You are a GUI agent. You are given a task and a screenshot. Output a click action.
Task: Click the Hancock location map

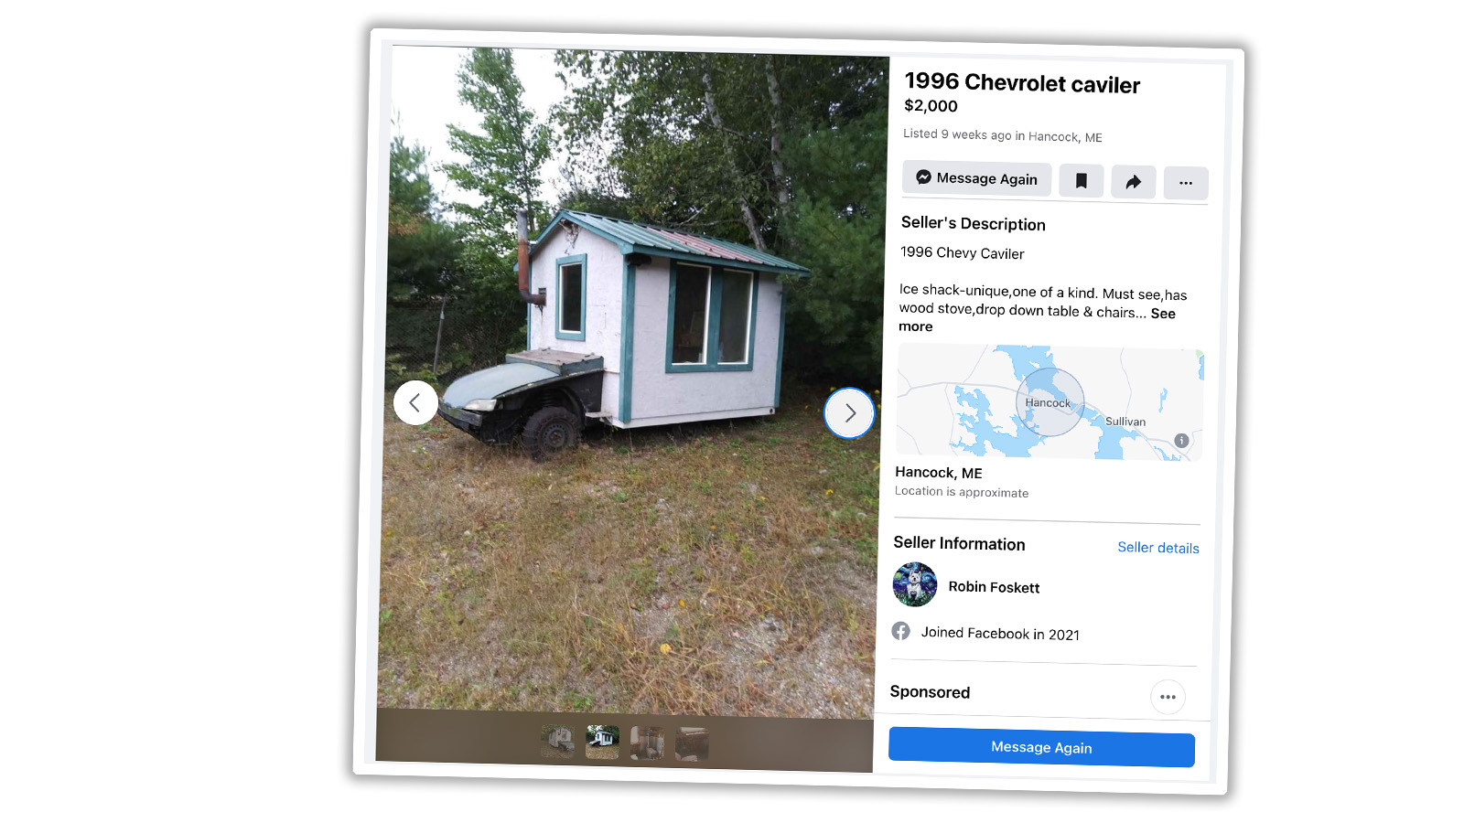click(x=1050, y=402)
